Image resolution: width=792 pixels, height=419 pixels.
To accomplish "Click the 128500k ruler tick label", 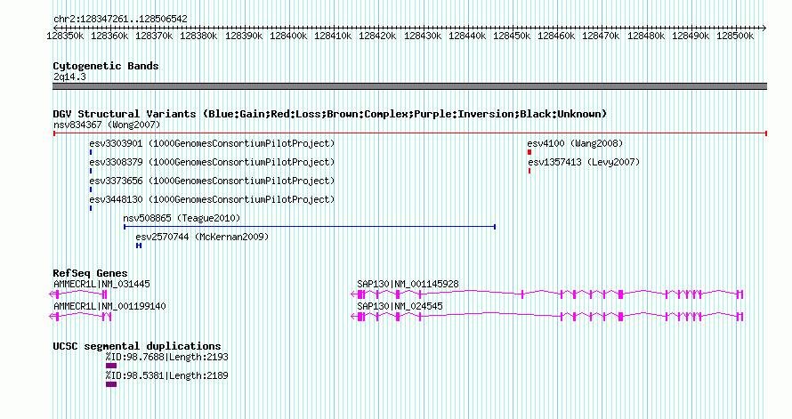I will tap(735, 36).
